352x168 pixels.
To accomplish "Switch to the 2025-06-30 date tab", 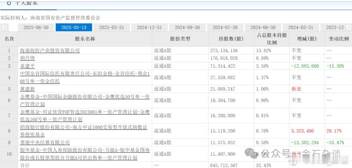I will click(x=36, y=27).
